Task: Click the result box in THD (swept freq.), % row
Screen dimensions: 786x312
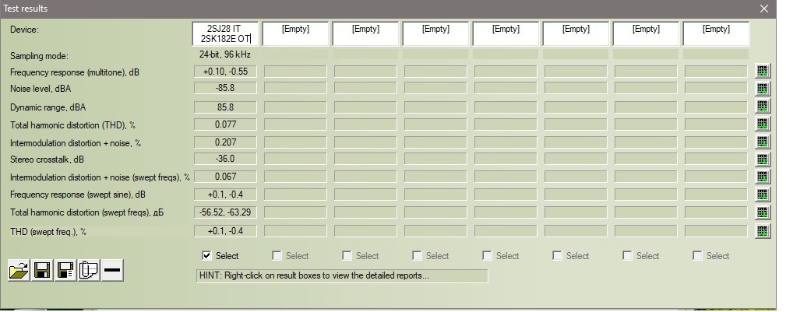Action: pos(226,231)
